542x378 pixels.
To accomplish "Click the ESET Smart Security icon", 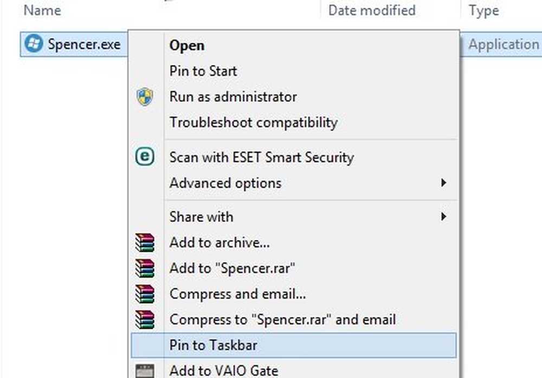I will [x=145, y=157].
